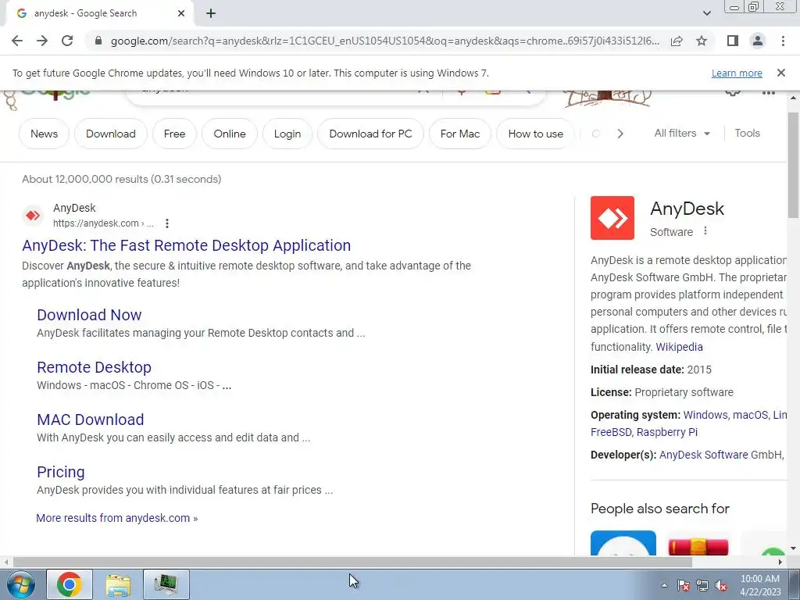
Task: Share this page from address bar
Action: [x=677, y=41]
